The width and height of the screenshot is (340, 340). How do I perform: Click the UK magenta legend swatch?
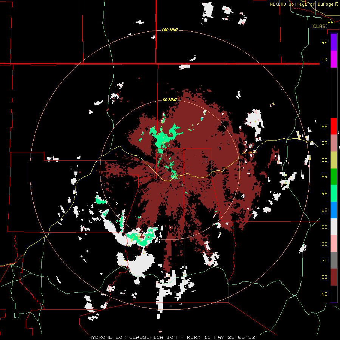click(x=334, y=59)
